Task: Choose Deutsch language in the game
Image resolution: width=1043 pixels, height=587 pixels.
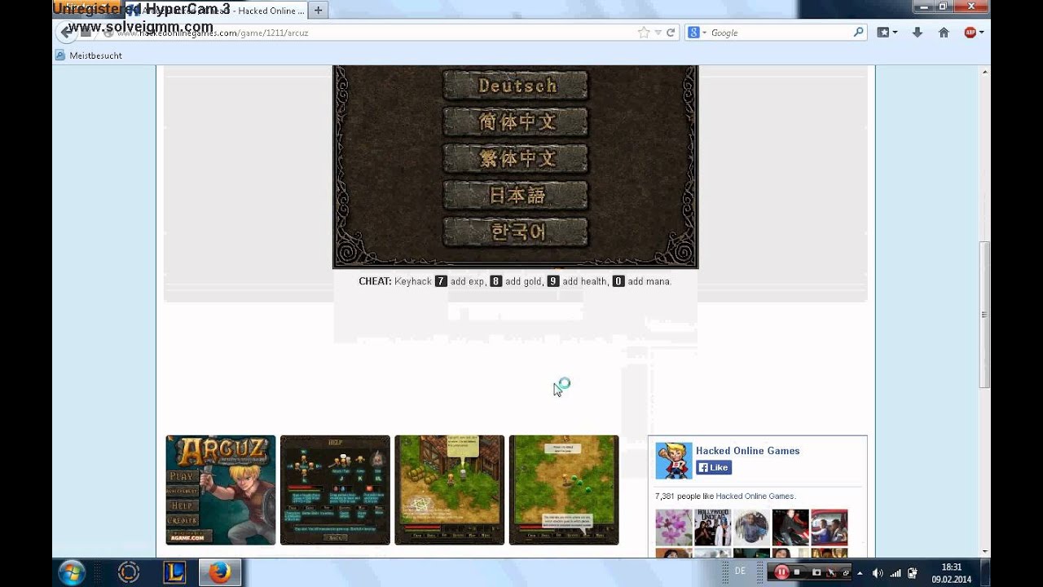Action: 515,86
